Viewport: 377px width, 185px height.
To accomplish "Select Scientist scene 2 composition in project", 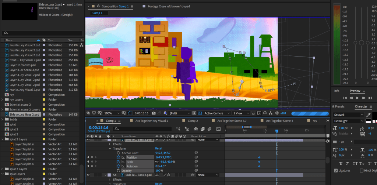I will (20, 105).
